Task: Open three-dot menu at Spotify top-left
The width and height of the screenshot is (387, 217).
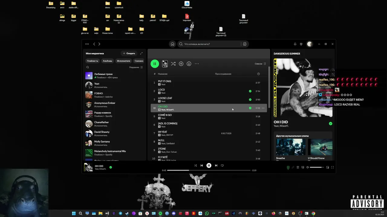Action: [x=87, y=44]
